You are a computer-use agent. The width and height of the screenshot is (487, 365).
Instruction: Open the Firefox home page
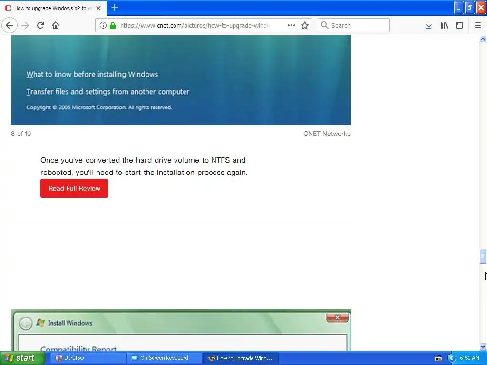tap(56, 25)
